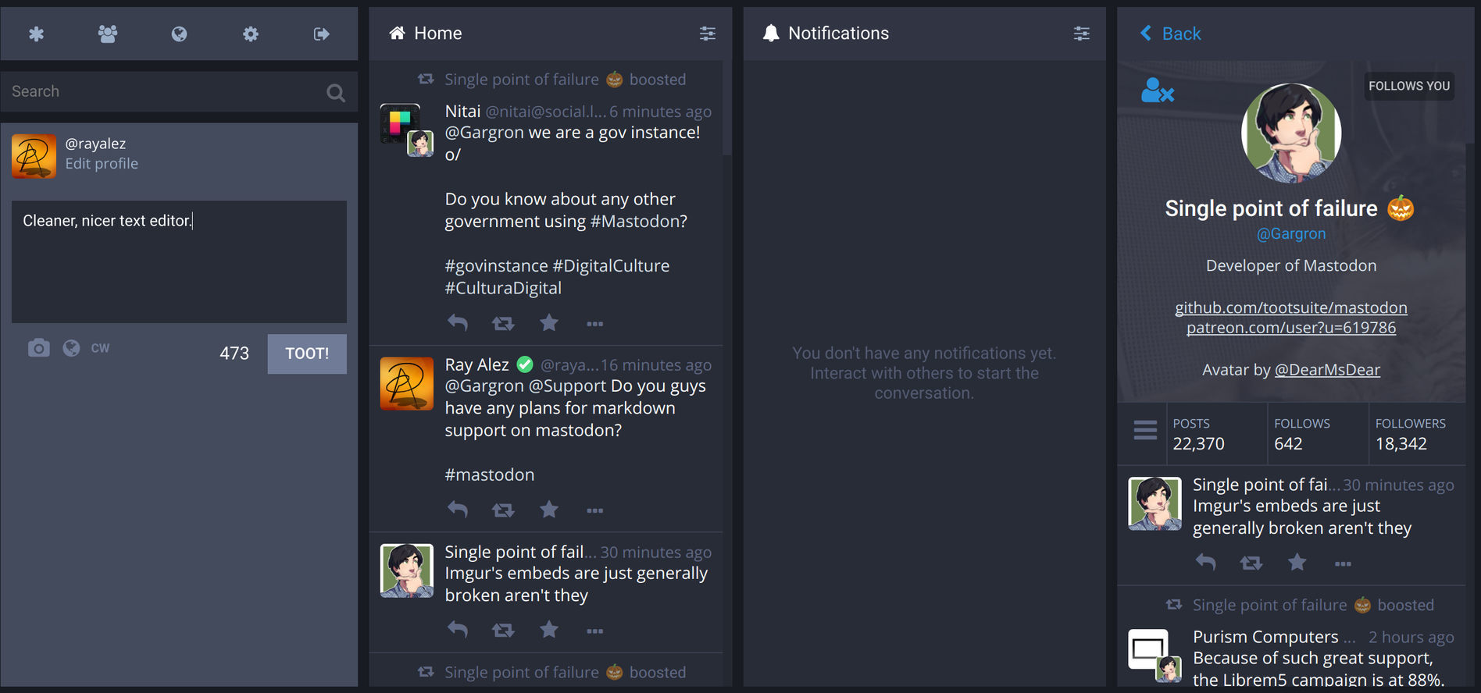
Task: Unfollow Gargron using the user icon
Action: [1157, 91]
